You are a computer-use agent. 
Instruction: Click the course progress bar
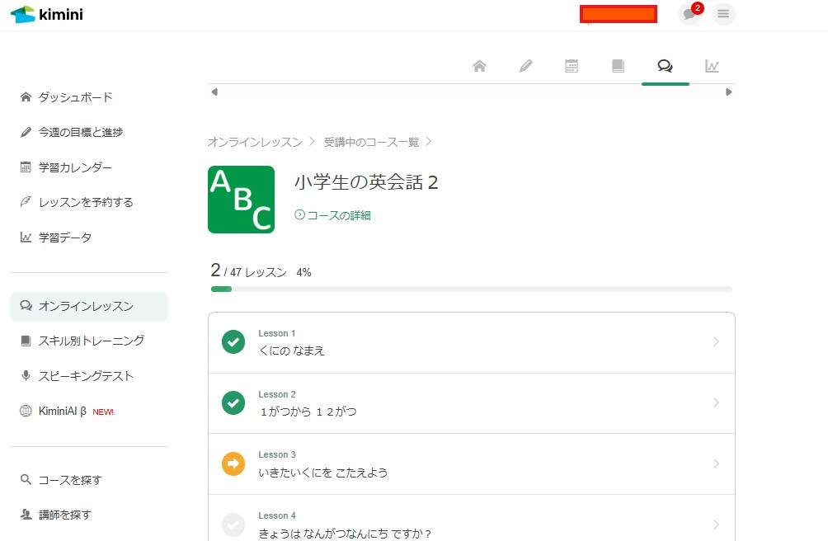pyautogui.click(x=471, y=289)
